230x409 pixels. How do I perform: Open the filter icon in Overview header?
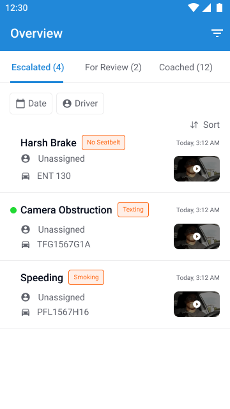[217, 33]
